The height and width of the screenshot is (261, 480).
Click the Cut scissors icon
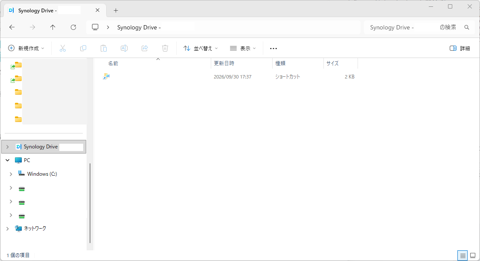(x=63, y=48)
